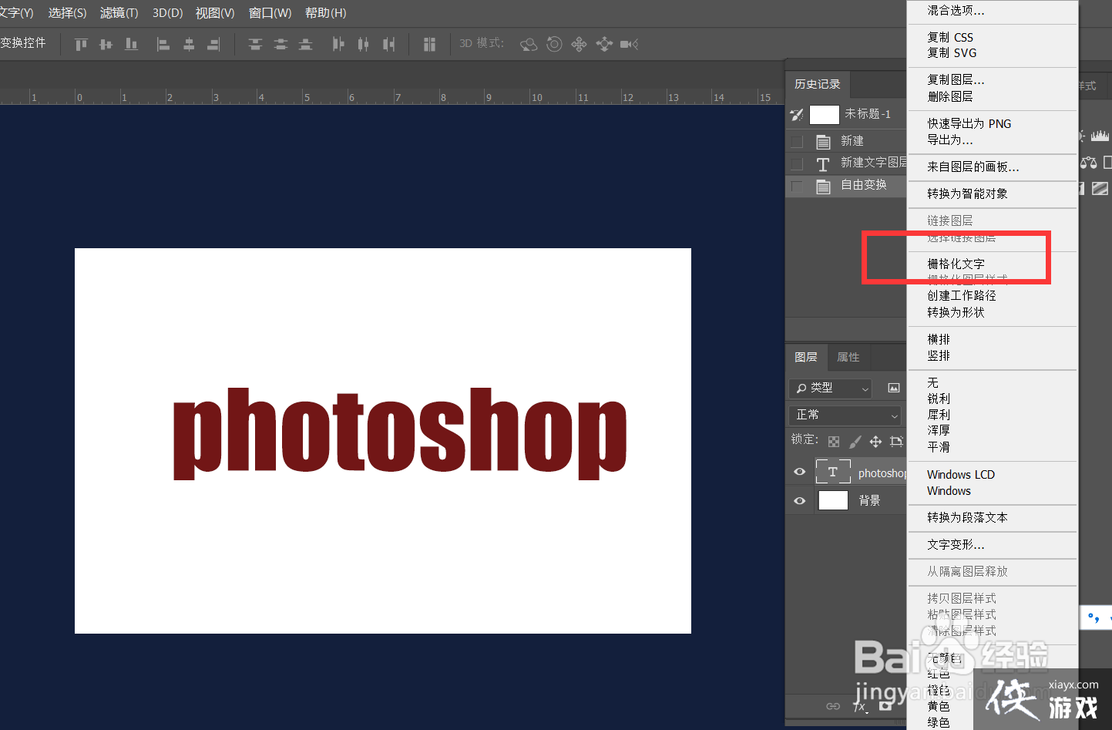Click the auto-align layers icon
This screenshot has width=1112, height=730.
[429, 44]
